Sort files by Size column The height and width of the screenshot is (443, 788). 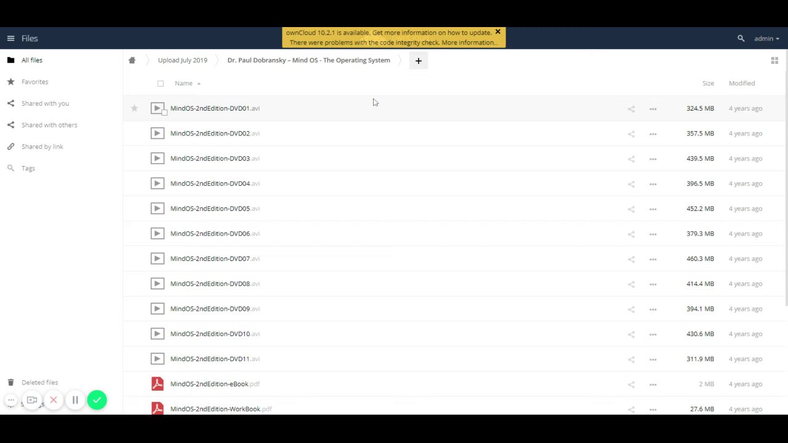click(708, 83)
